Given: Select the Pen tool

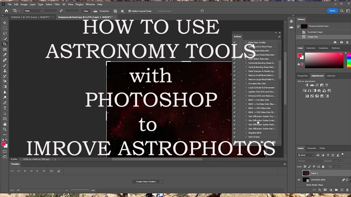Looking at the screenshot, I should click(5, 103).
